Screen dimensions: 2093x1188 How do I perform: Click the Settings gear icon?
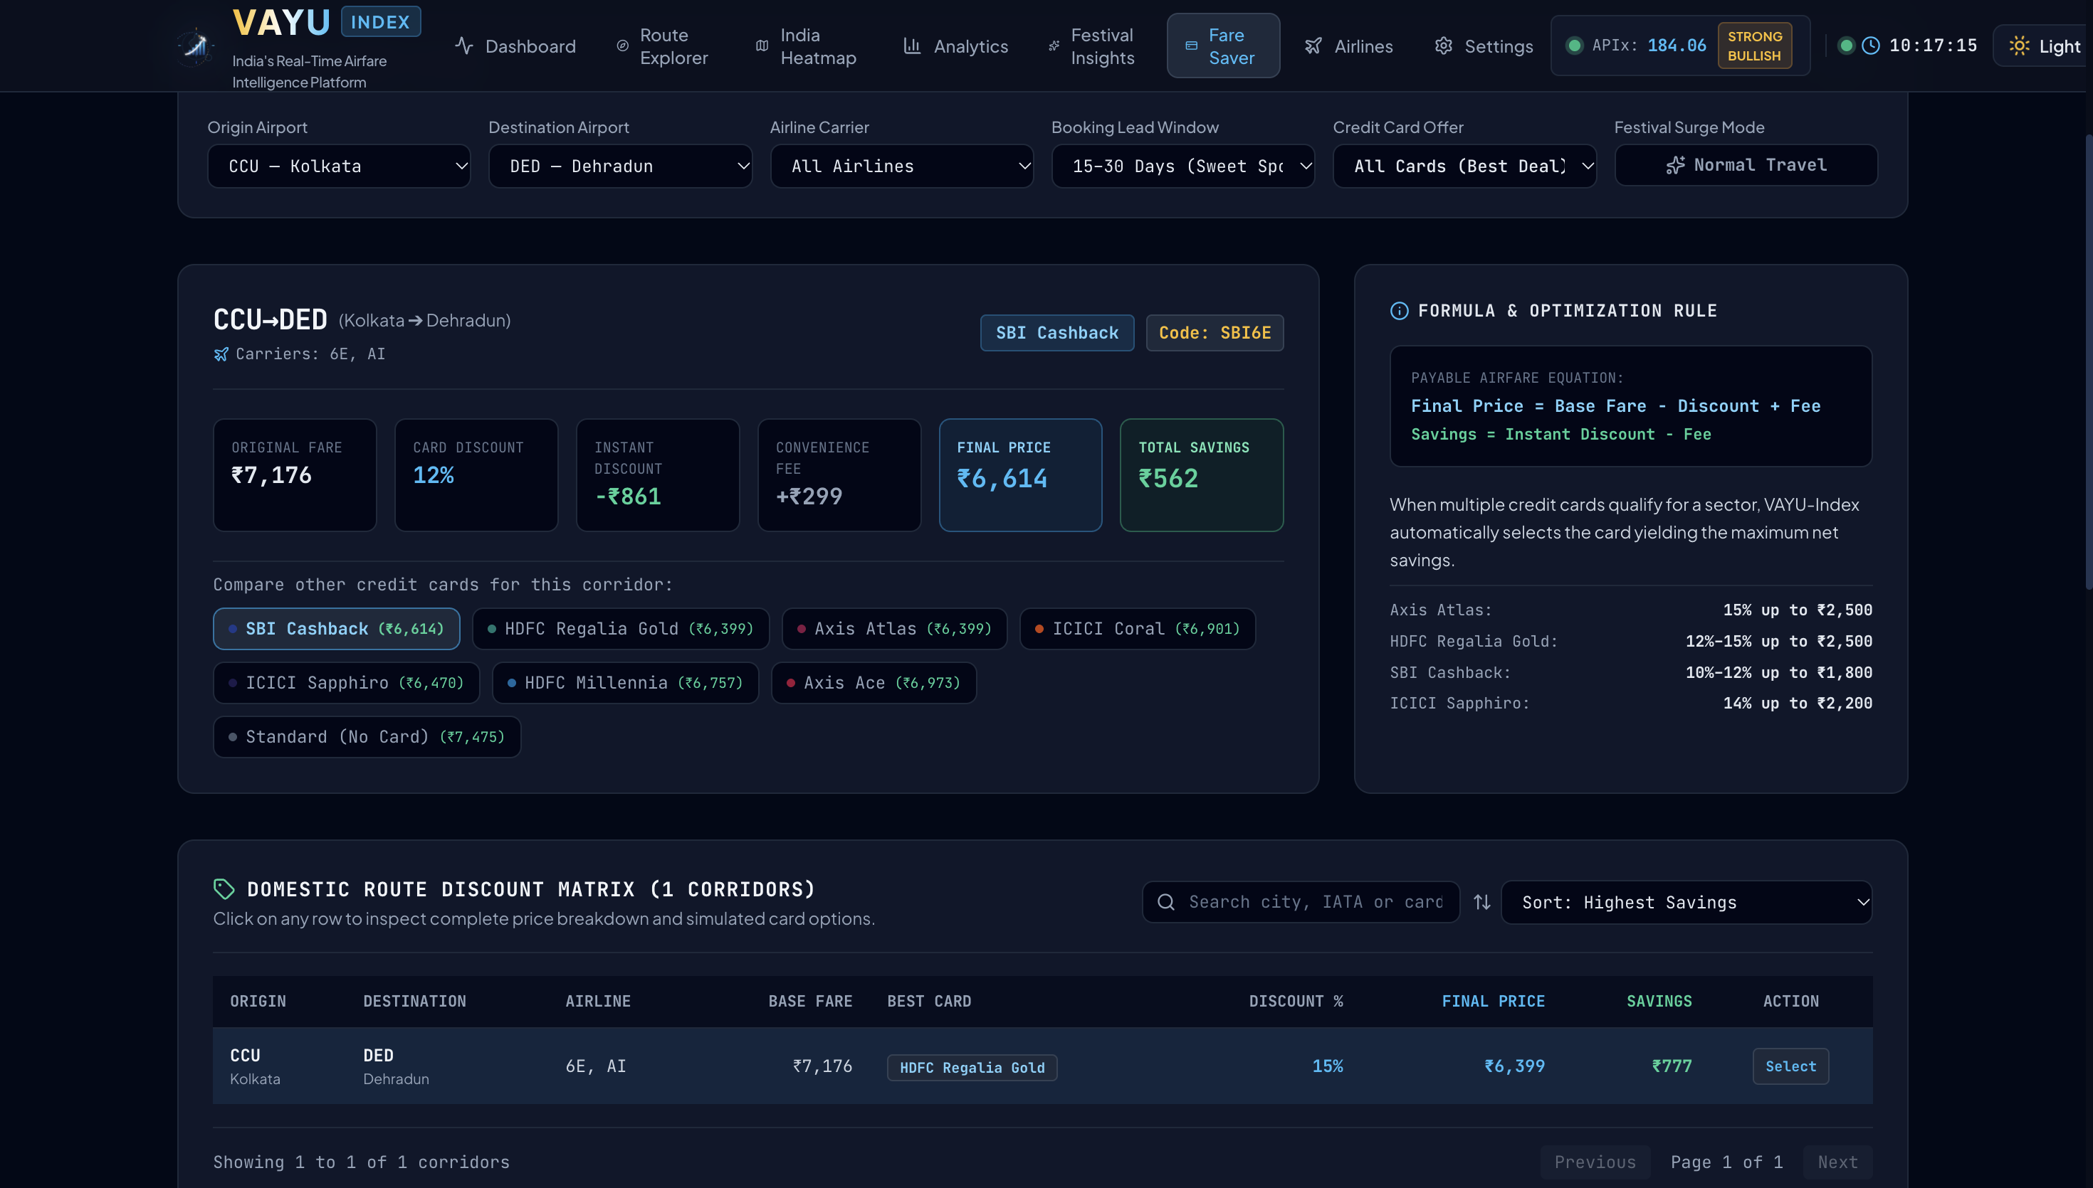coord(1443,46)
